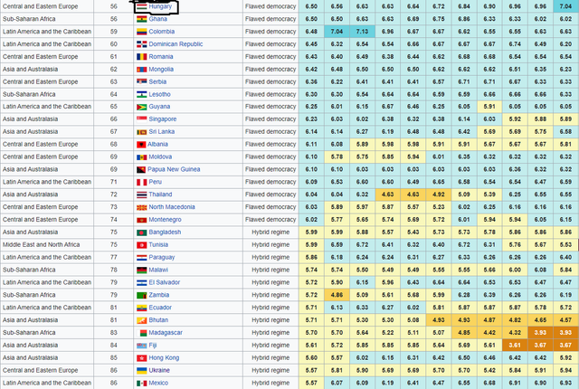Viewport: 579px width, 389px height.
Task: Visit the Madagascar link
Action: (x=166, y=332)
